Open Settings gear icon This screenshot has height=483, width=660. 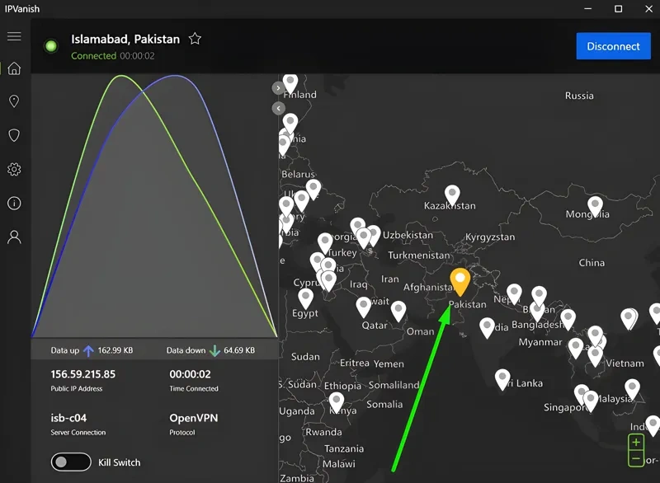coord(14,169)
